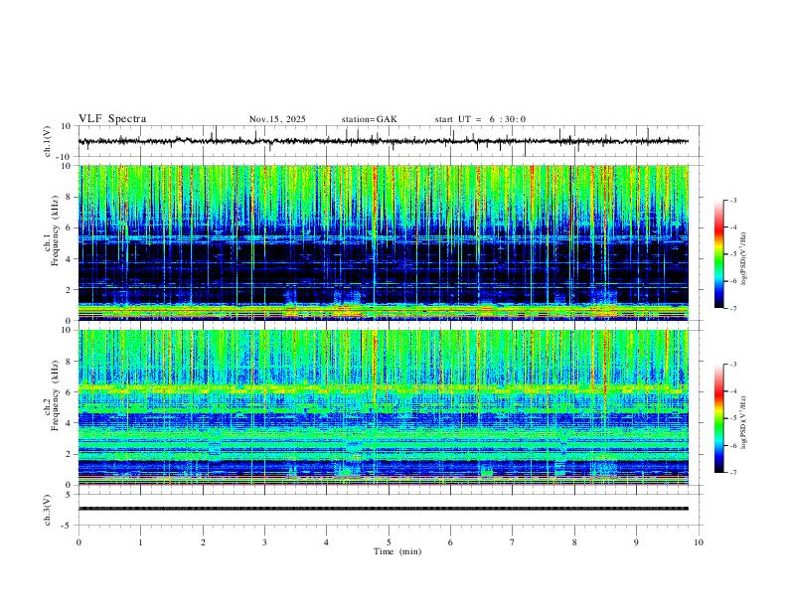Click the "8" kHz tick on ch.1 spectrogram
The height and width of the screenshot is (608, 787).
click(x=70, y=197)
